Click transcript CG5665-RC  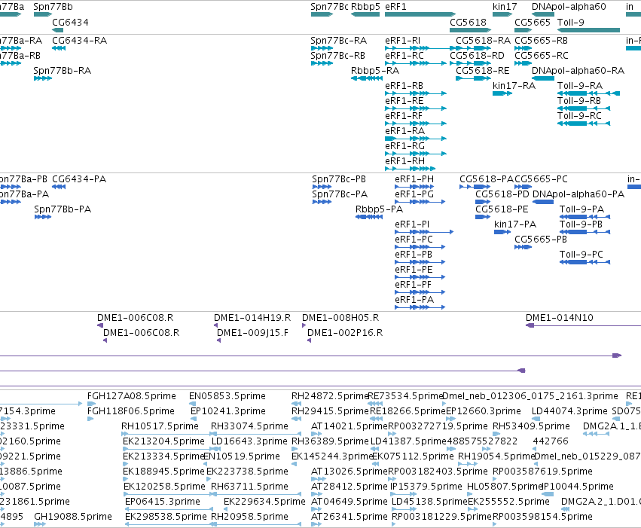click(542, 56)
